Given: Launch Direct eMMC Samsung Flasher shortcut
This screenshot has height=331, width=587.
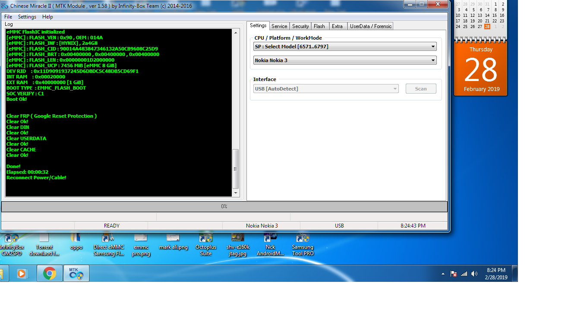Looking at the screenshot, I should pos(108,245).
